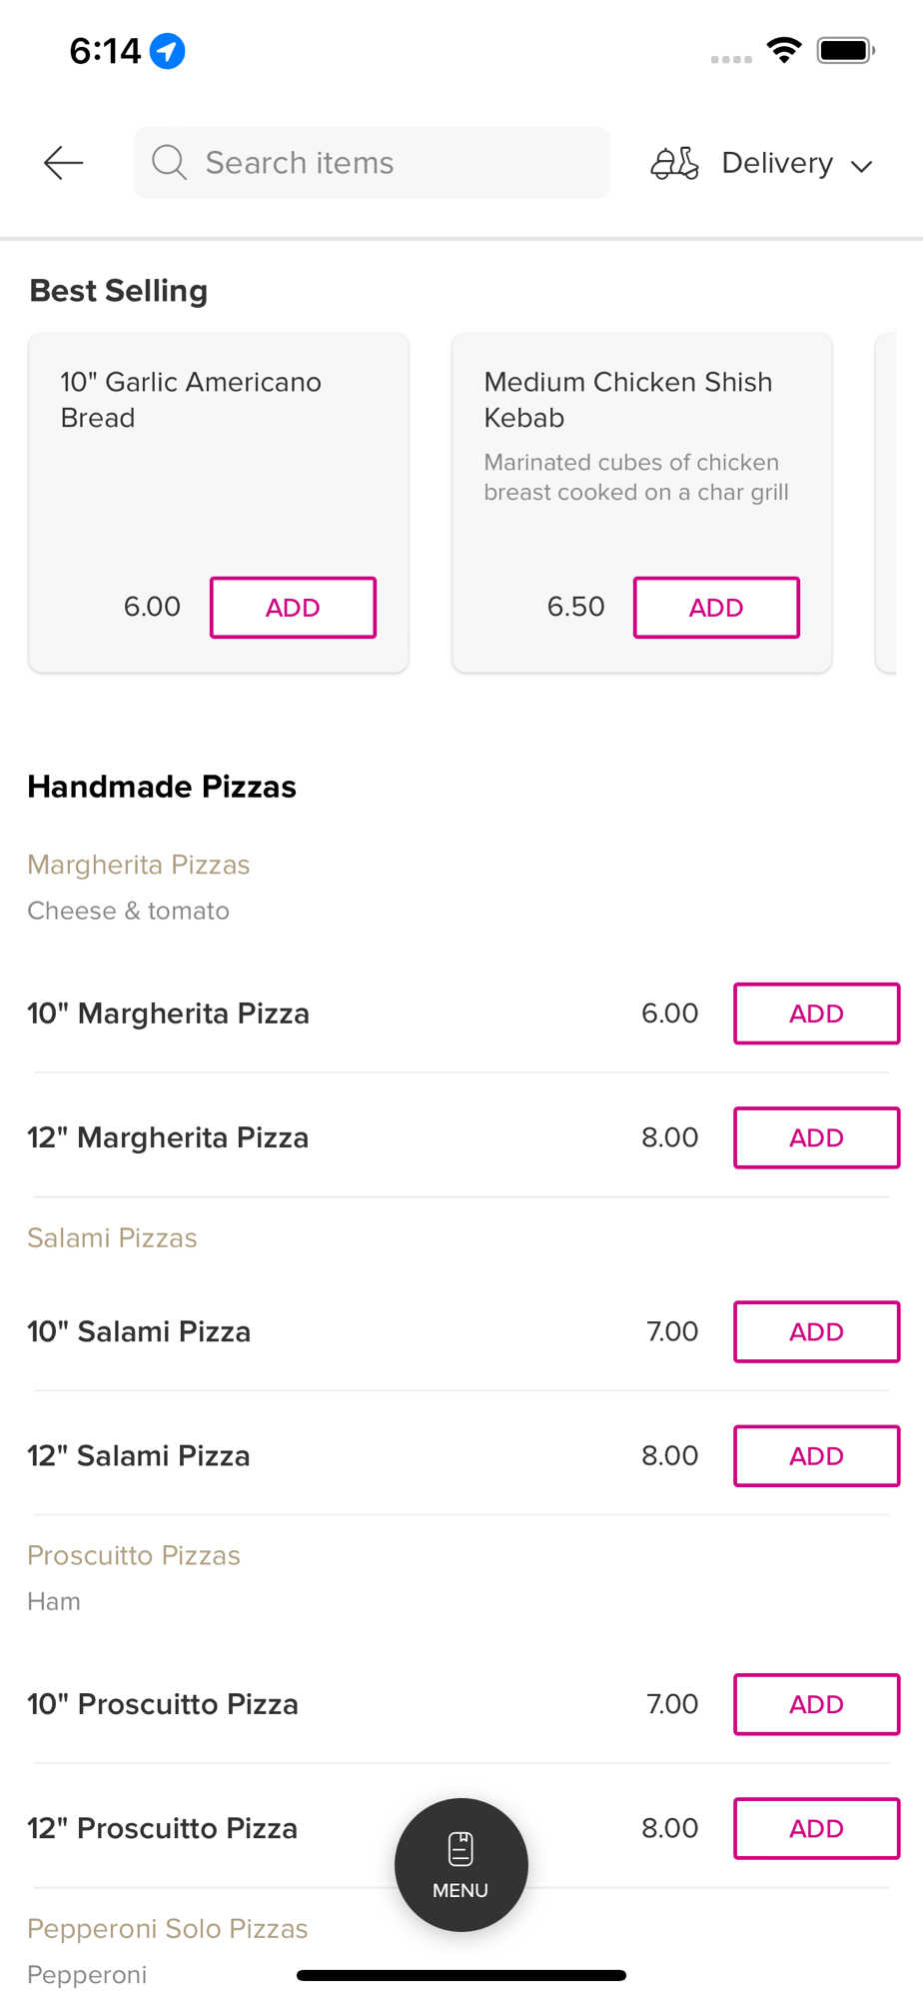Add 10" Salami Pizza to order

(816, 1331)
